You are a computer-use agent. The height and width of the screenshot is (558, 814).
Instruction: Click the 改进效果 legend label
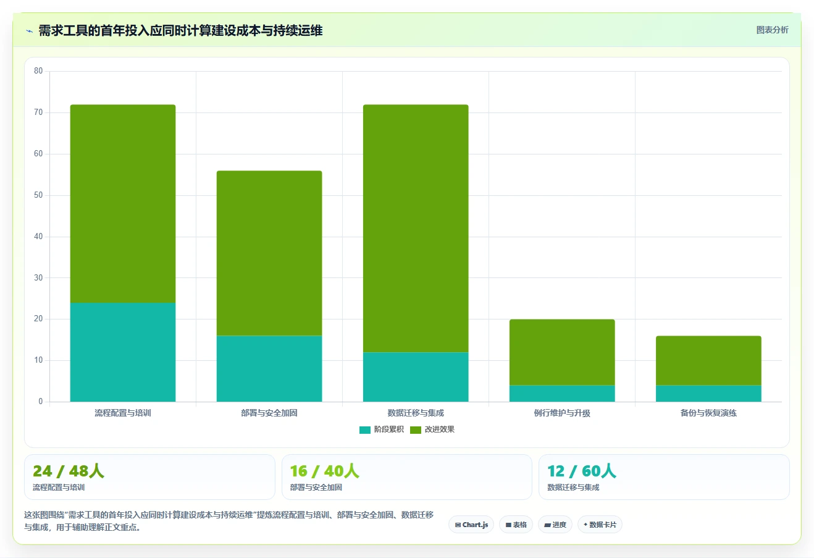(439, 429)
